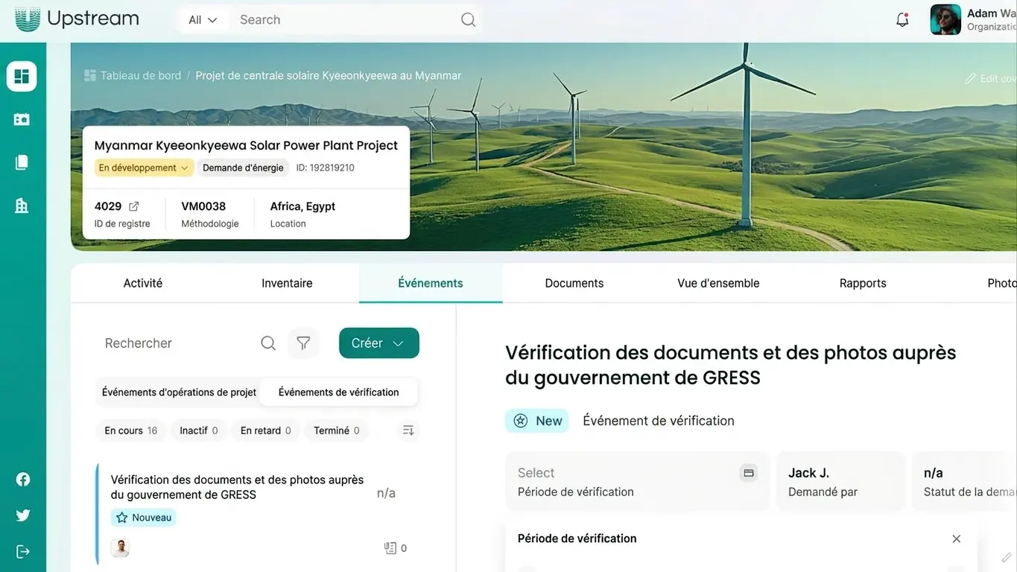
Task: Open the documents icon in sidebar
Action: (22, 161)
